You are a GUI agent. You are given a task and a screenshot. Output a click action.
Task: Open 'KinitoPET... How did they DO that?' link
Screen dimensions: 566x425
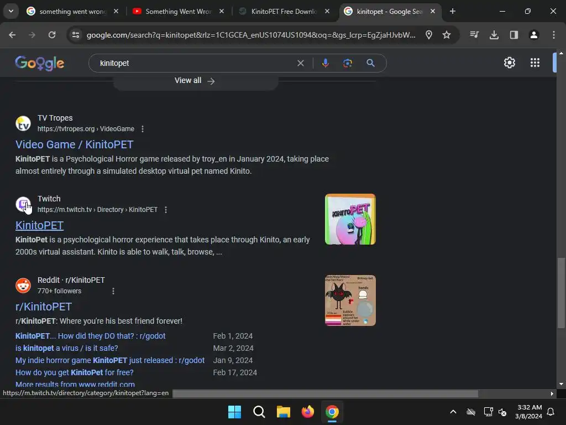tap(90, 336)
